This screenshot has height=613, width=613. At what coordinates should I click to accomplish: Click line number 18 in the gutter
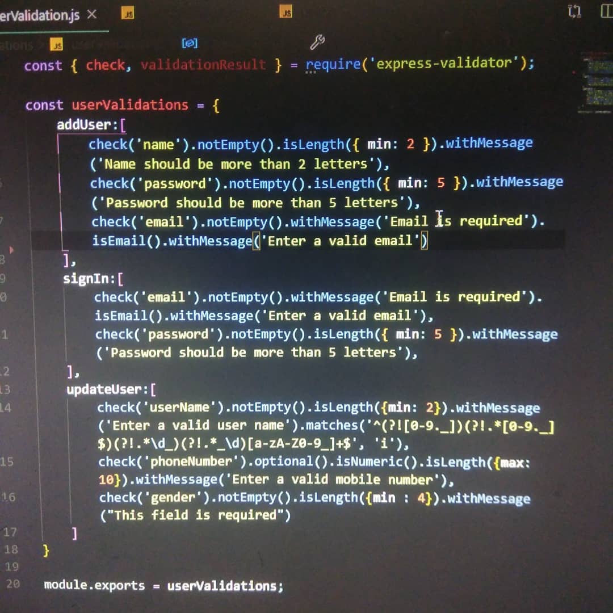tap(11, 549)
